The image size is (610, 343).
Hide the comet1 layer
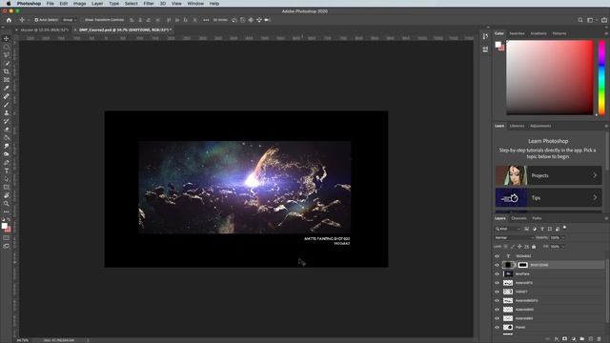click(497, 292)
